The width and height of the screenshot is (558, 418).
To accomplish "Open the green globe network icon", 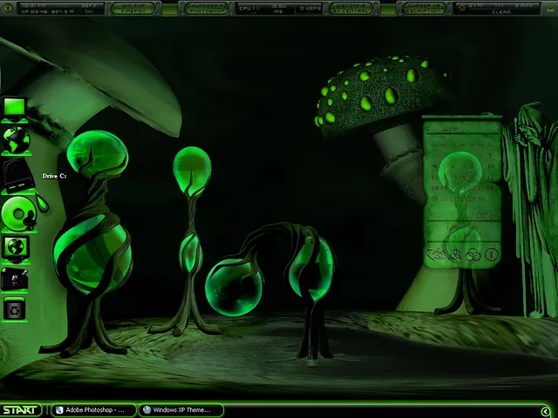I will point(16,139).
